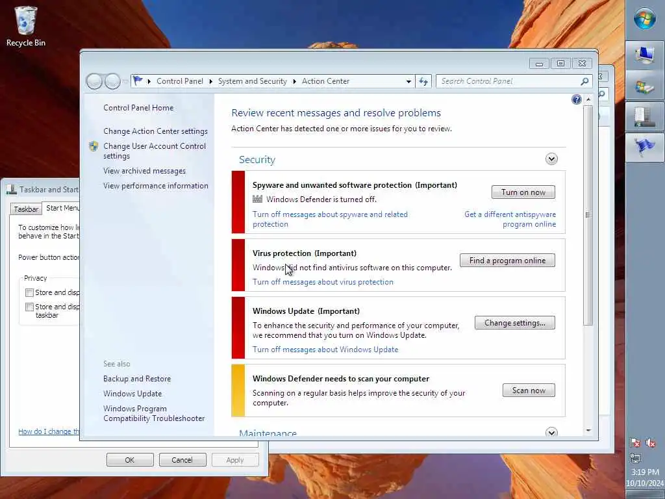Image resolution: width=665 pixels, height=499 pixels.
Task: Select the Taskbar tab in properties window
Action: click(x=26, y=209)
